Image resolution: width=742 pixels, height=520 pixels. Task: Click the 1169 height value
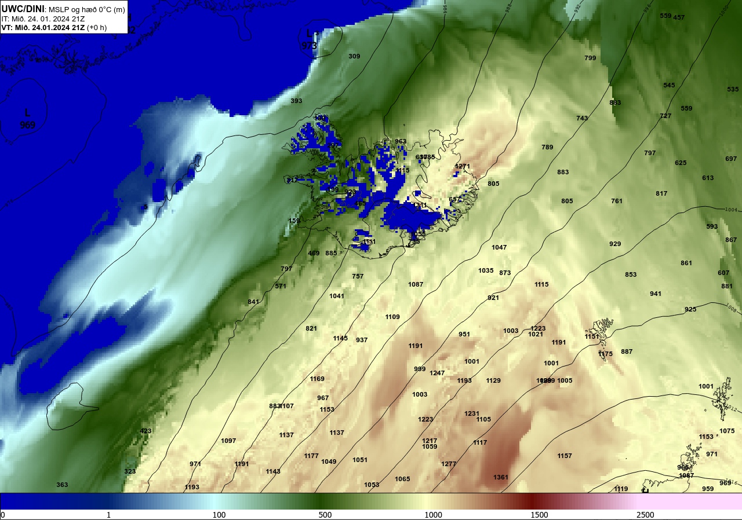coord(317,379)
